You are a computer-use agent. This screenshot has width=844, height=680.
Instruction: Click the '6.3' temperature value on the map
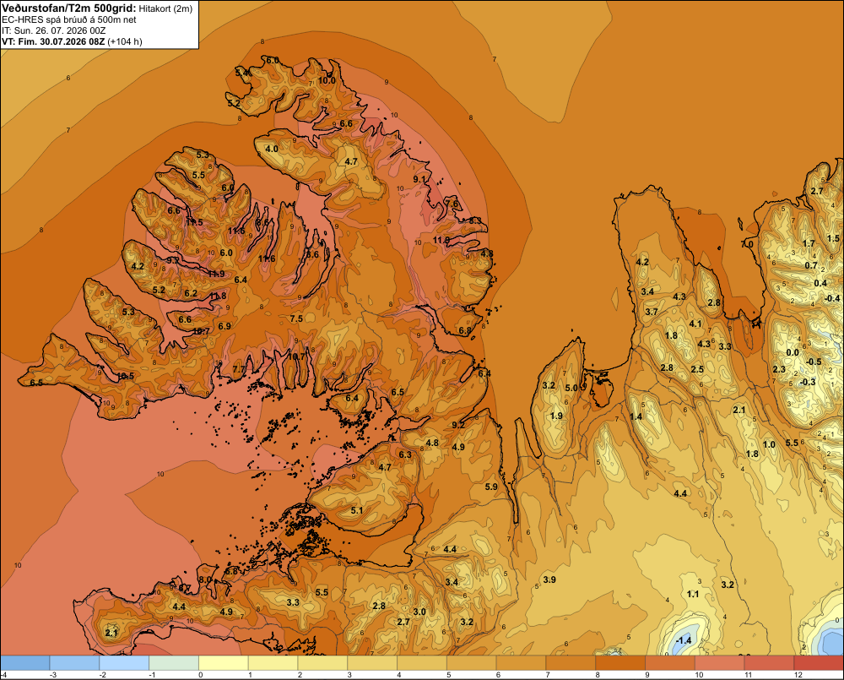405,454
